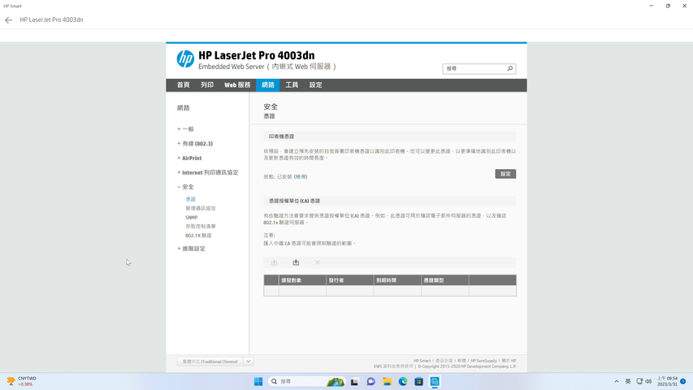The height and width of the screenshot is (390, 693).
Task: Click the import CA certificate icon
Action: [296, 262]
